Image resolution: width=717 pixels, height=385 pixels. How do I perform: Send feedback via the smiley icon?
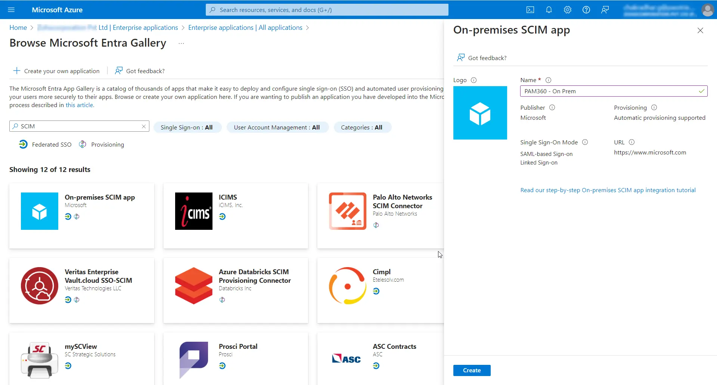(x=605, y=10)
